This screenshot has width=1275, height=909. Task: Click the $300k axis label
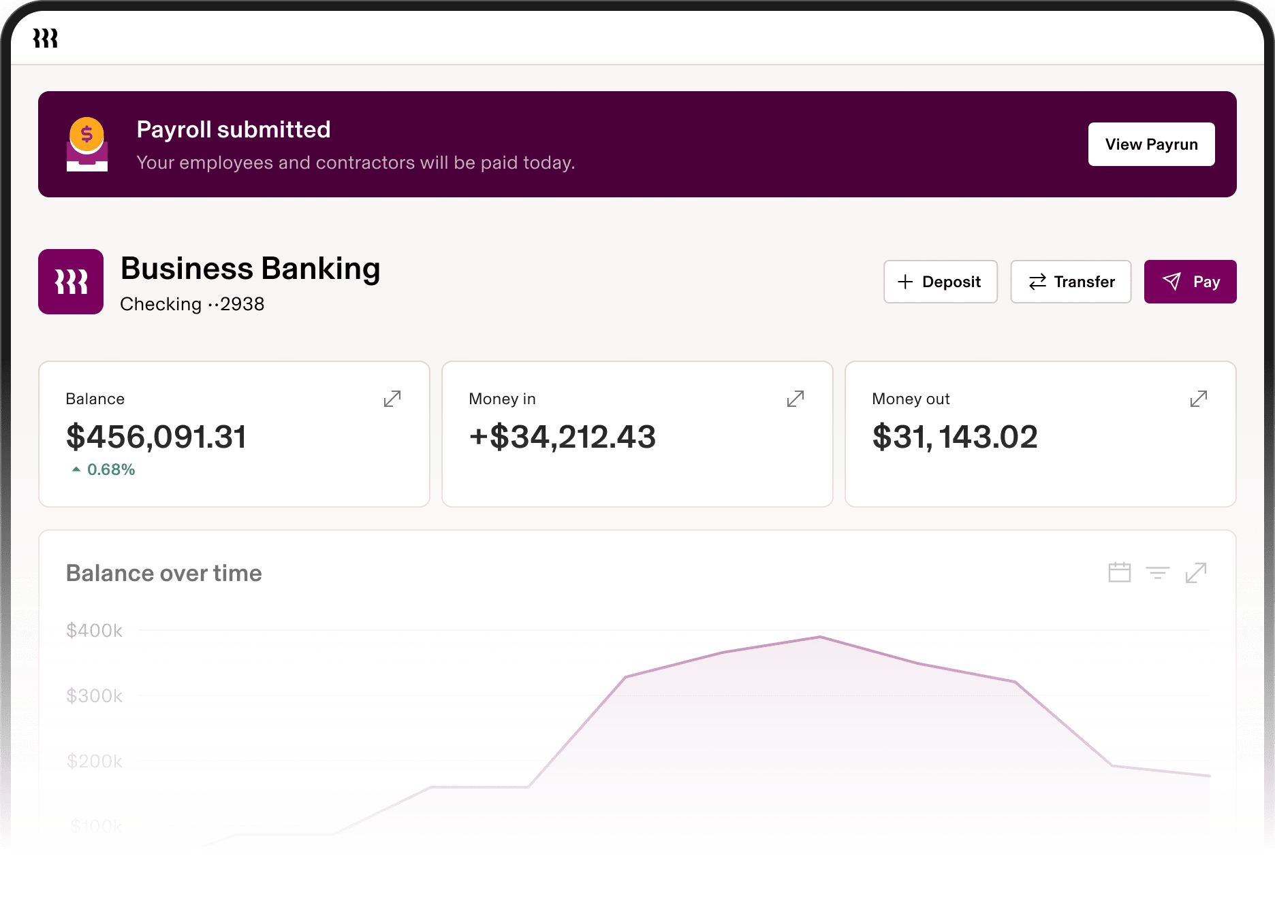pos(94,696)
